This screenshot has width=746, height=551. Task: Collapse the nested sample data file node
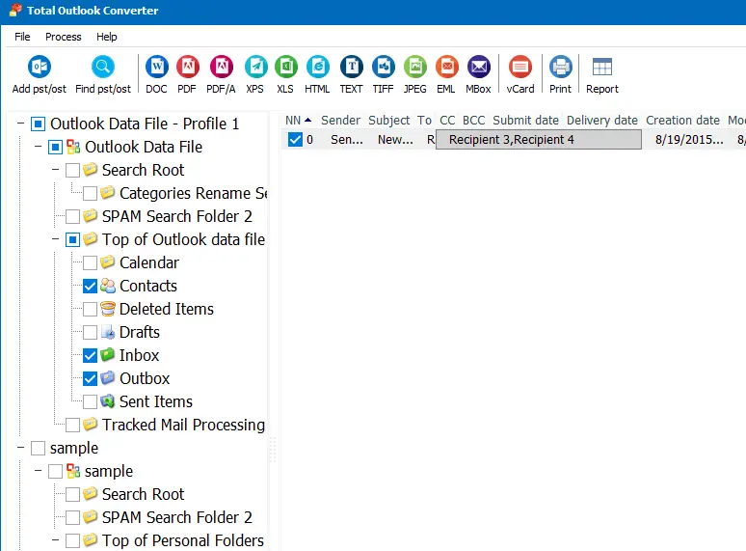click(x=38, y=471)
